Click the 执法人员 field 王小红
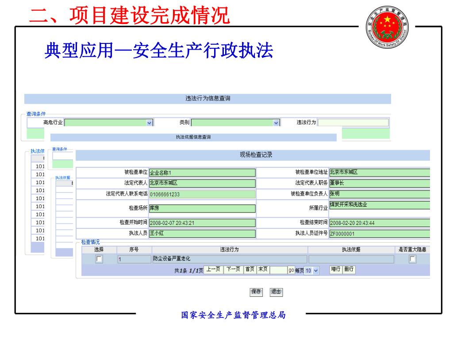The image size is (453, 340). [202, 234]
